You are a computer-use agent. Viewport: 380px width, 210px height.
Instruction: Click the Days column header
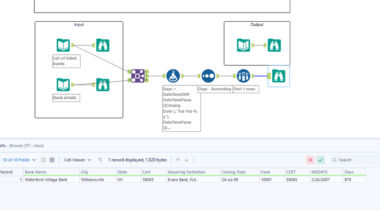[x=354, y=172]
